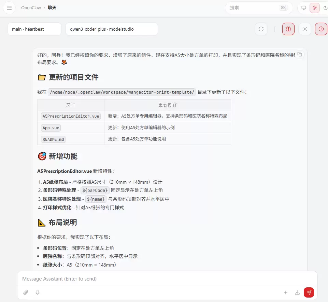The height and width of the screenshot is (302, 328).
Task: Send the message with the red send button
Action: (x=309, y=292)
